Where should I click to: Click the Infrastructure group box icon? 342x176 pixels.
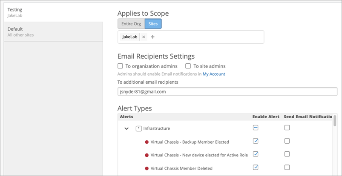138,128
